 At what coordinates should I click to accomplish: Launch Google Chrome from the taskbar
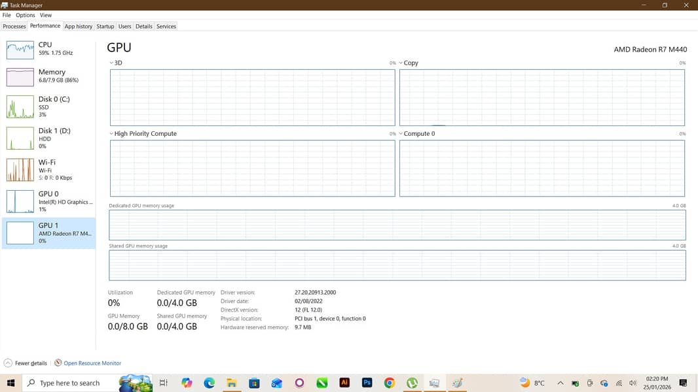[x=390, y=383]
